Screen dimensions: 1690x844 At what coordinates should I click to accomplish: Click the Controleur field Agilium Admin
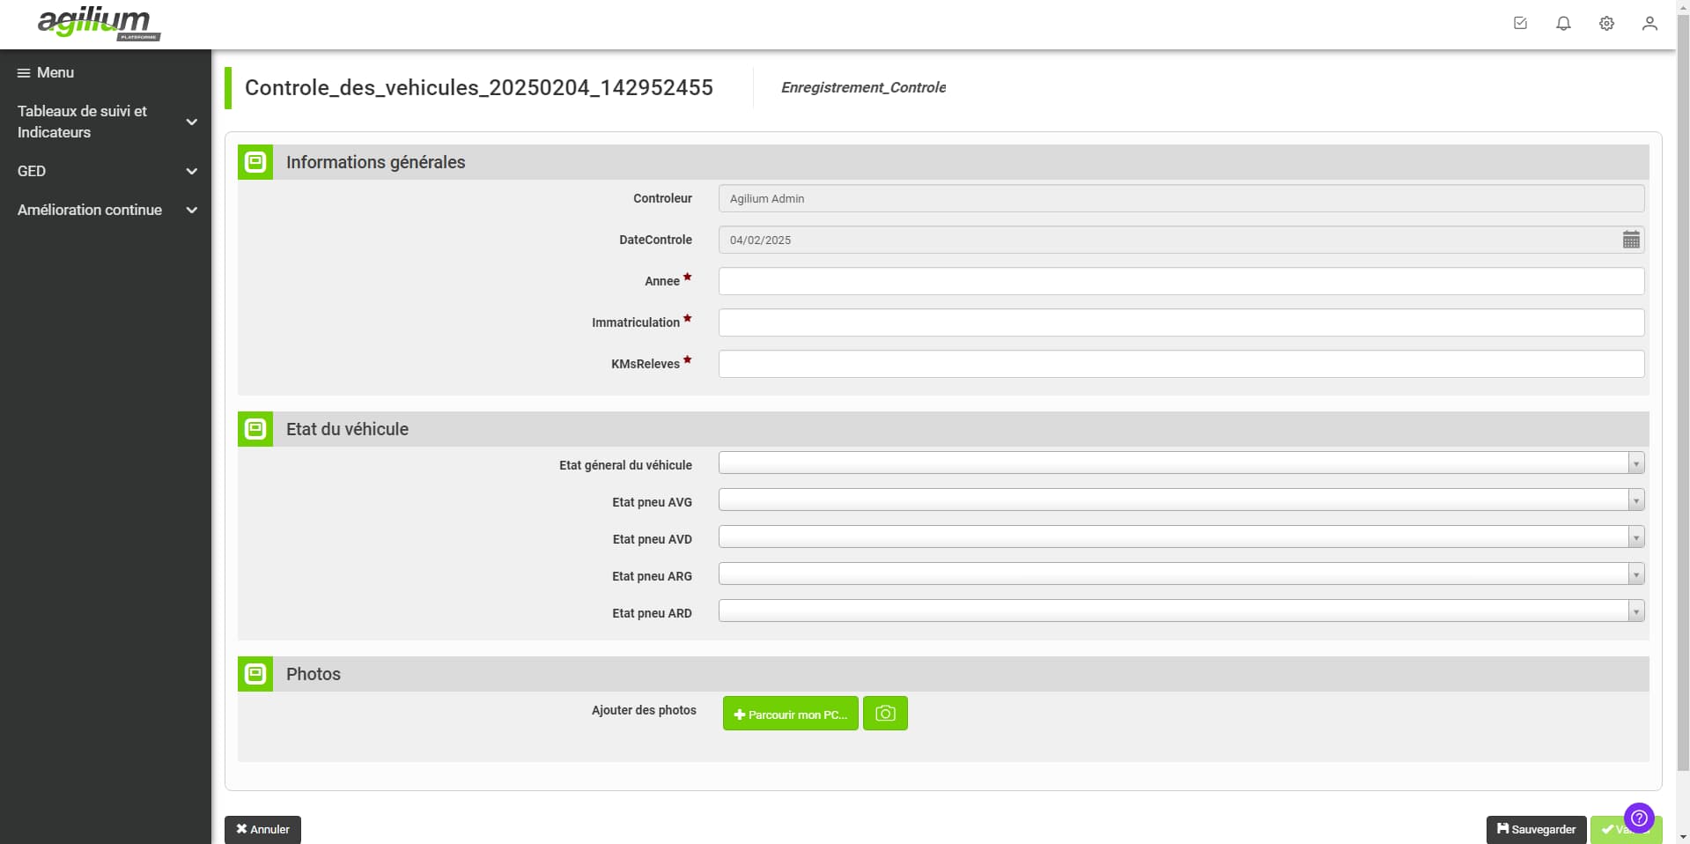(1181, 198)
